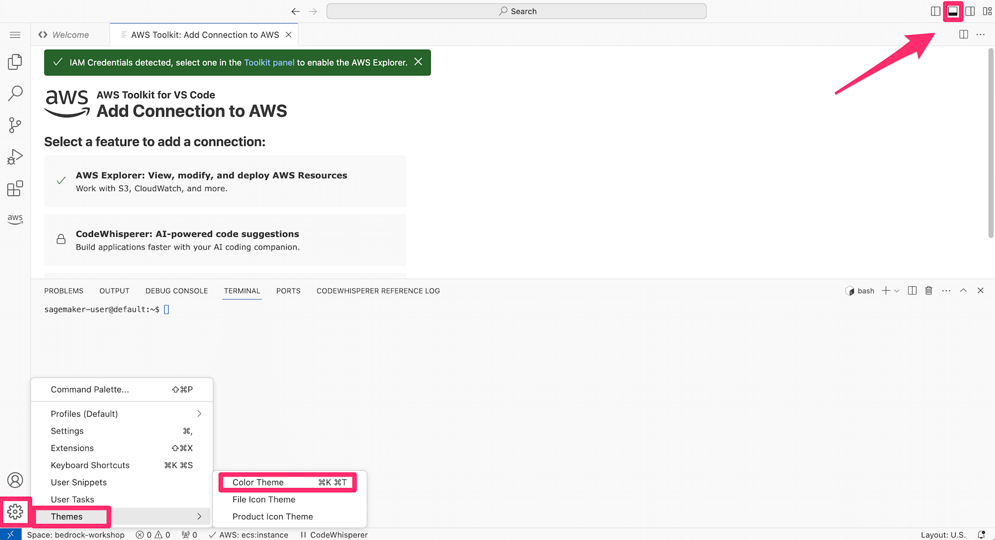The width and height of the screenshot is (995, 540).
Task: Go forward with the right arrow
Action: 313,11
